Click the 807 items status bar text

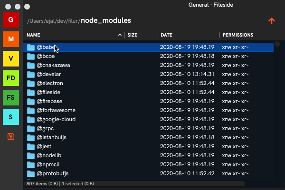pyautogui.click(x=42, y=184)
